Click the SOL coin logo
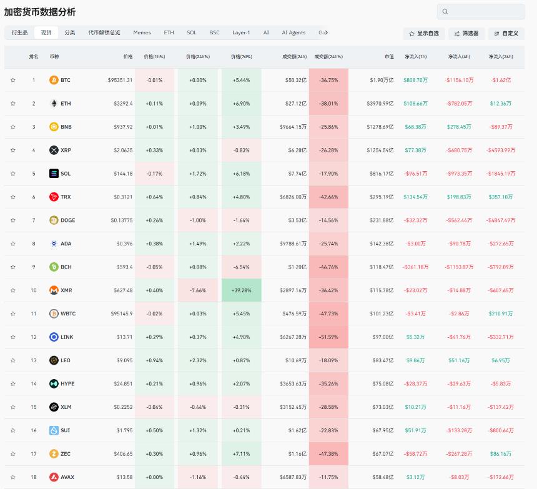The image size is (537, 489). [x=54, y=174]
